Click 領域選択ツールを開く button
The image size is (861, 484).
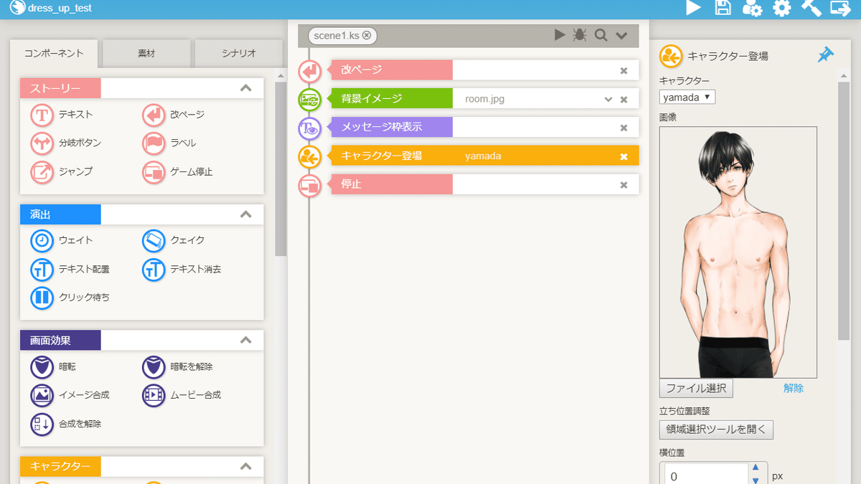(x=716, y=430)
